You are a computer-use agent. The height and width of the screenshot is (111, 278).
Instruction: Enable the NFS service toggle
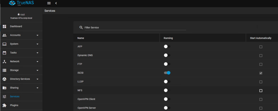click(x=167, y=91)
